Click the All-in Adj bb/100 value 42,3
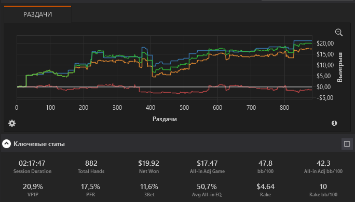355x202 pixels. tap(323, 163)
